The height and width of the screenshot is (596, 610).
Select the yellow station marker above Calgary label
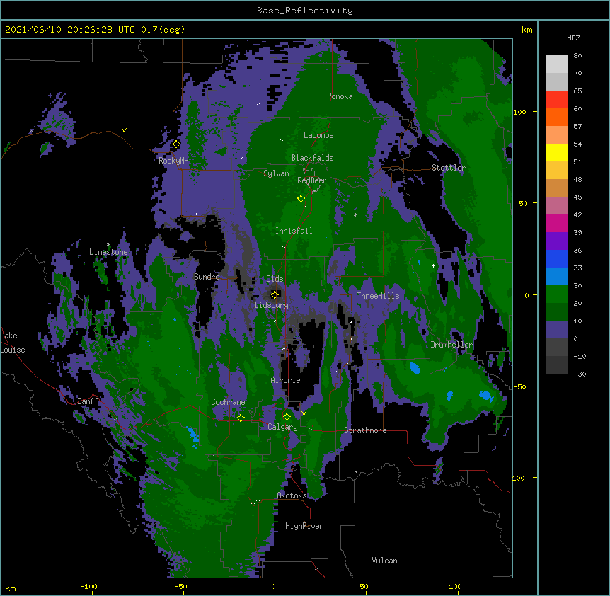click(287, 417)
